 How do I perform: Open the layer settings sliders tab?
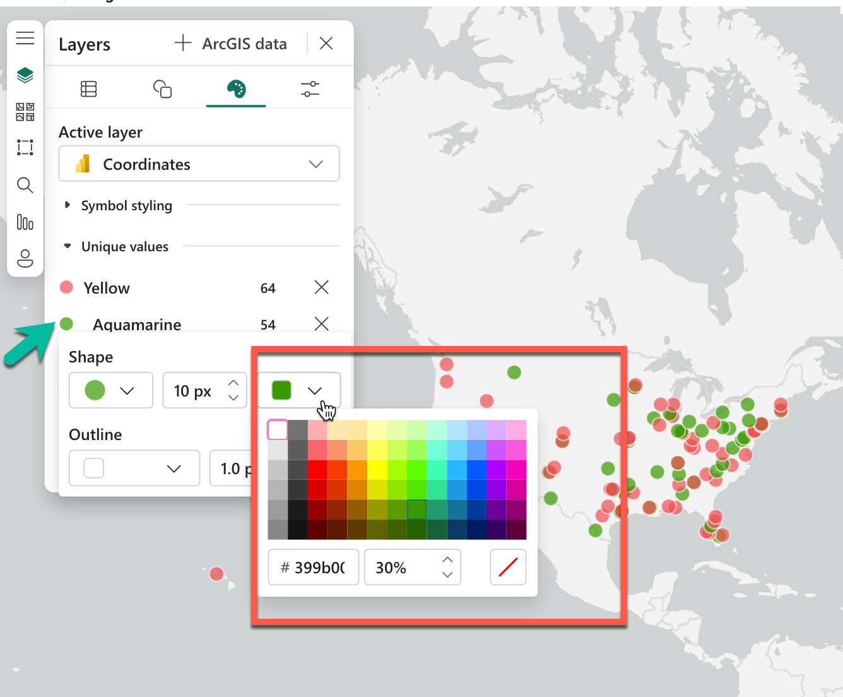pyautogui.click(x=310, y=88)
